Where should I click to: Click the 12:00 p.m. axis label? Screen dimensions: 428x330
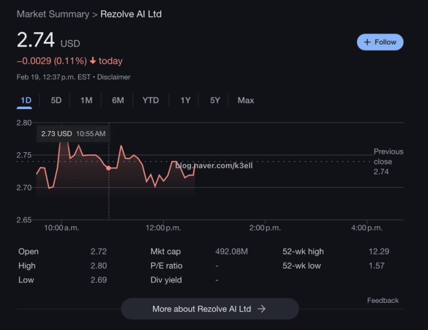163,228
